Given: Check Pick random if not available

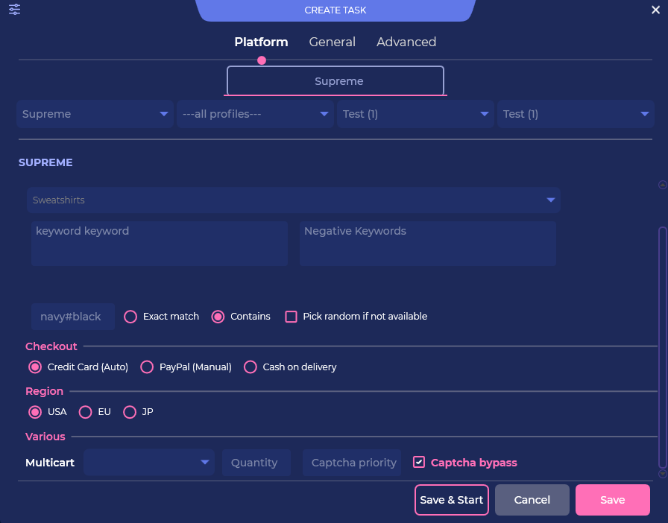Looking at the screenshot, I should click(x=292, y=317).
